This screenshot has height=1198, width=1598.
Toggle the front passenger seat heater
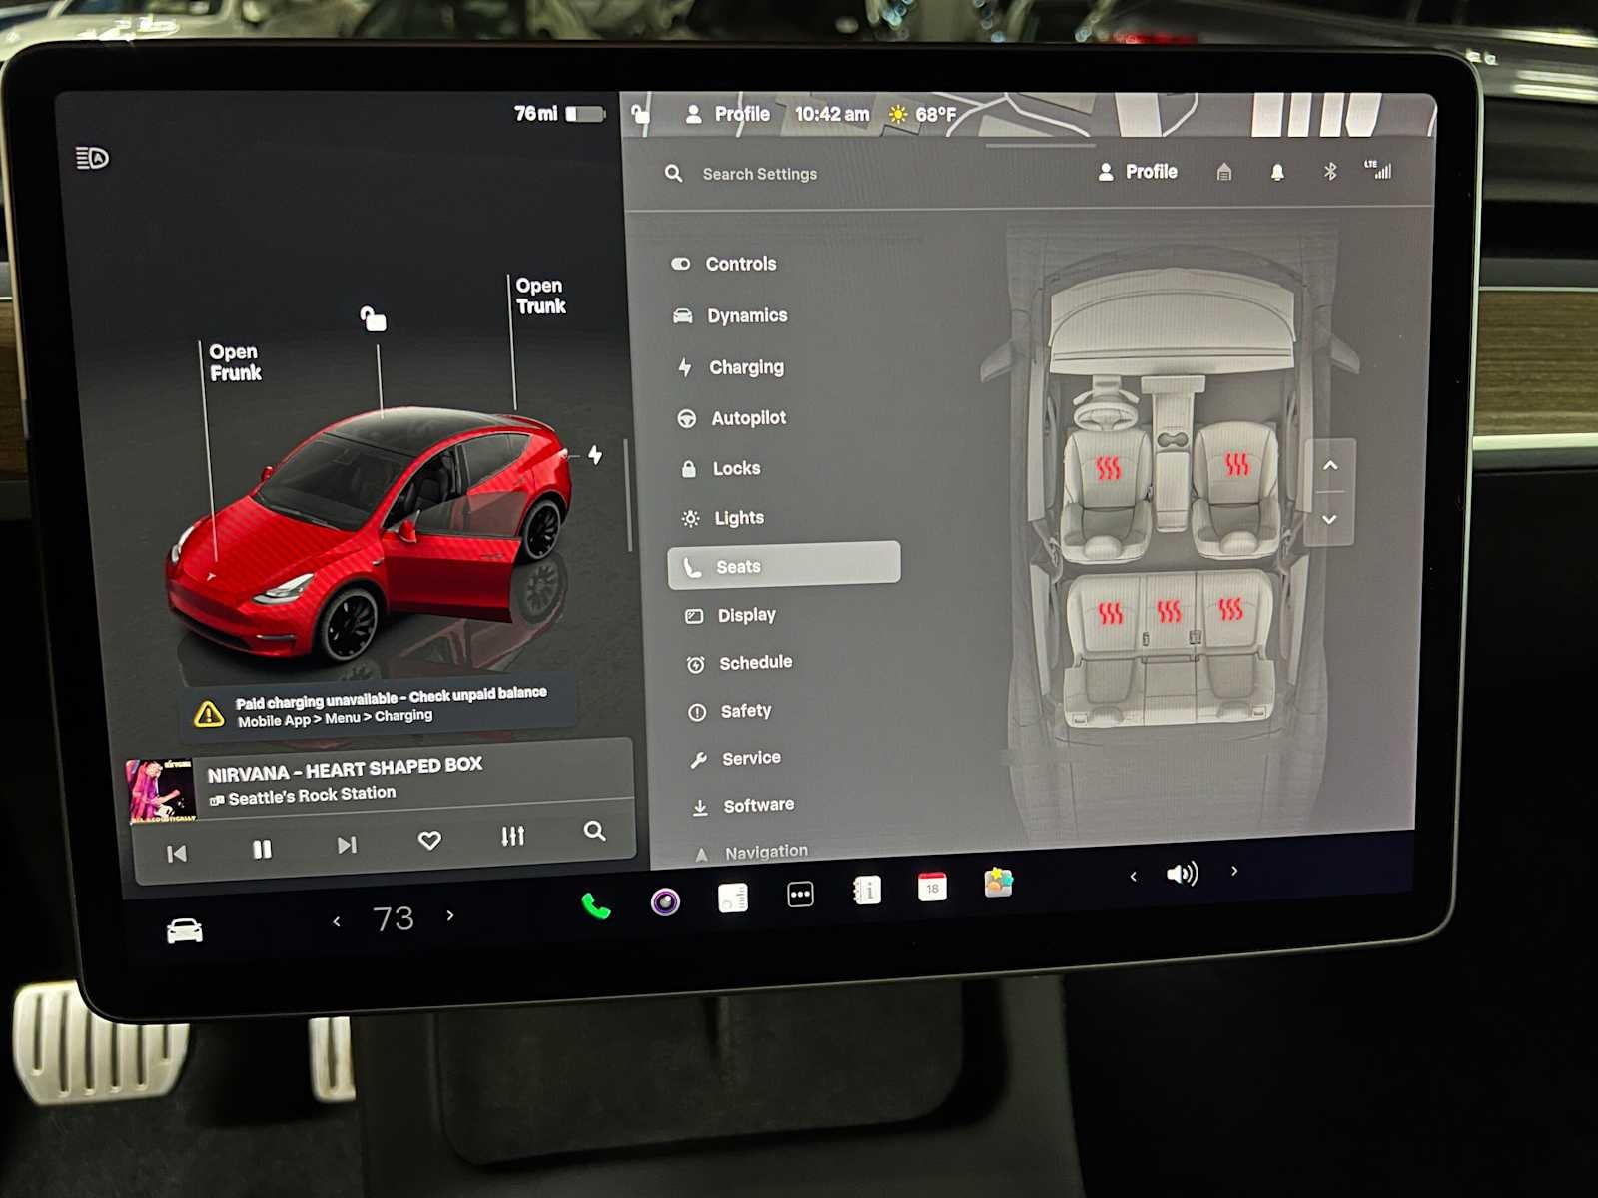click(1237, 464)
